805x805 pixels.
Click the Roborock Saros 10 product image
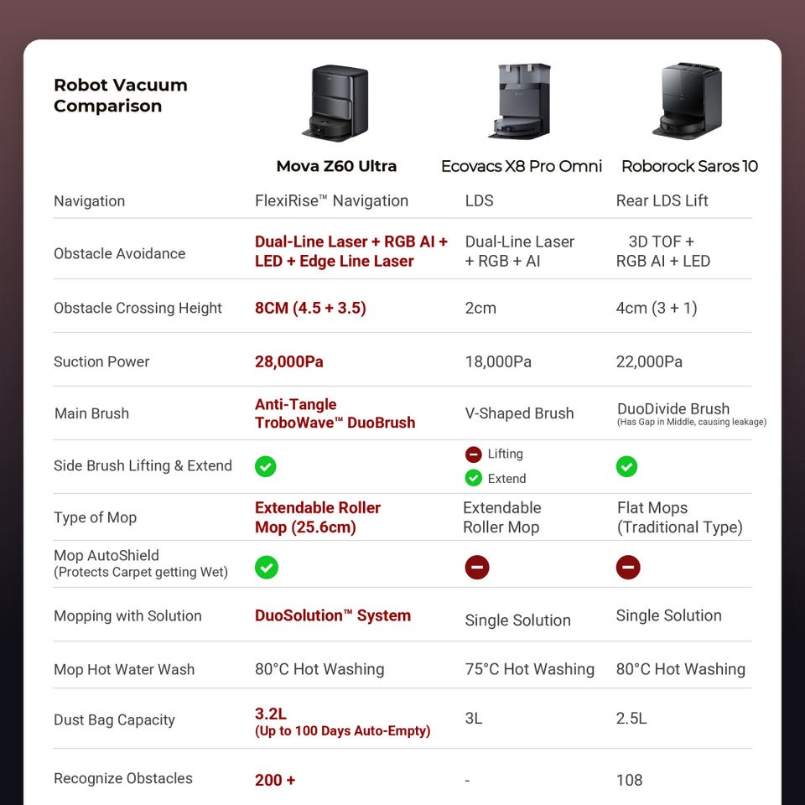688,101
